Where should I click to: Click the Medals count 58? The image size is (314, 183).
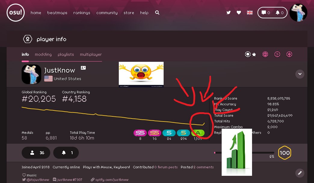[x=24, y=138]
